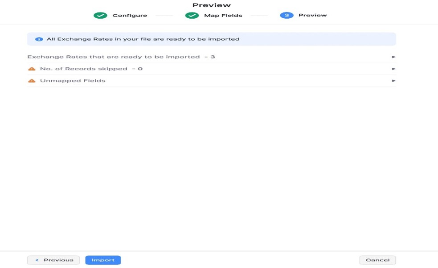Image resolution: width=438 pixels, height=268 pixels.
Task: Click the blue info icon in banner
Action: (39, 39)
